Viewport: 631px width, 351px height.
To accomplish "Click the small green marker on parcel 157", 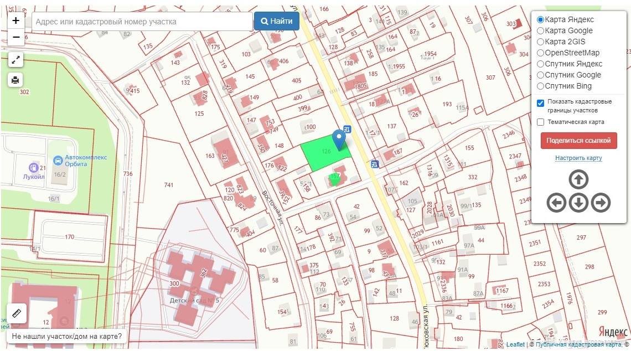I will point(334,179).
